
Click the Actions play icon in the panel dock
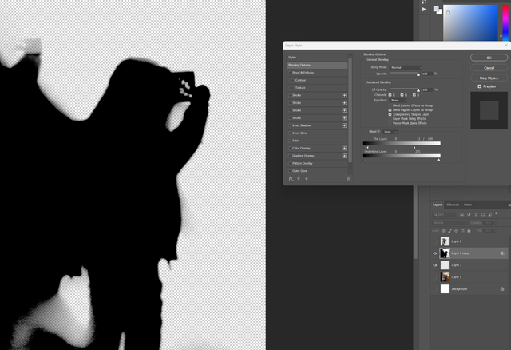(424, 10)
